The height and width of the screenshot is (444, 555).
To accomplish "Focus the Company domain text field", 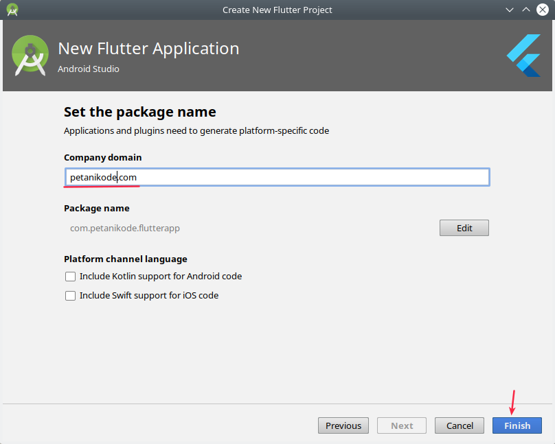I will pyautogui.click(x=276, y=177).
